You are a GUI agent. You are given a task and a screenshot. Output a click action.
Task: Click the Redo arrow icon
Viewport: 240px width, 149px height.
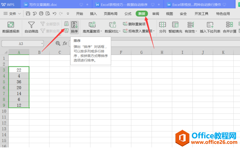pyautogui.click(x=61, y=14)
